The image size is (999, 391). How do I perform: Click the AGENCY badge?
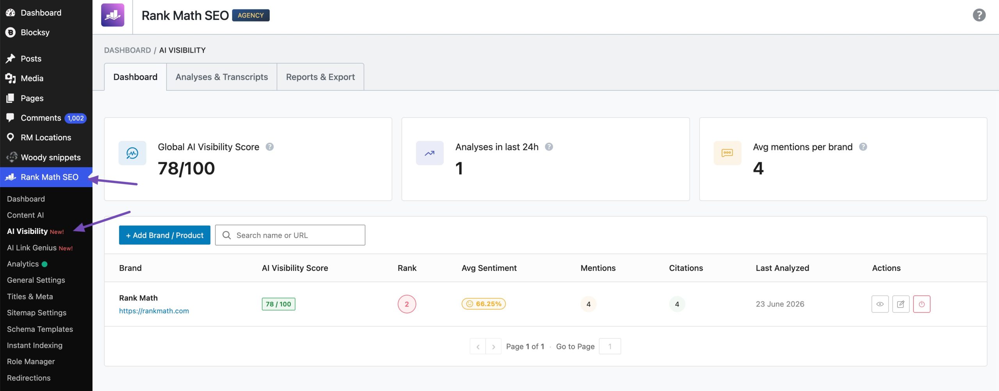click(251, 15)
